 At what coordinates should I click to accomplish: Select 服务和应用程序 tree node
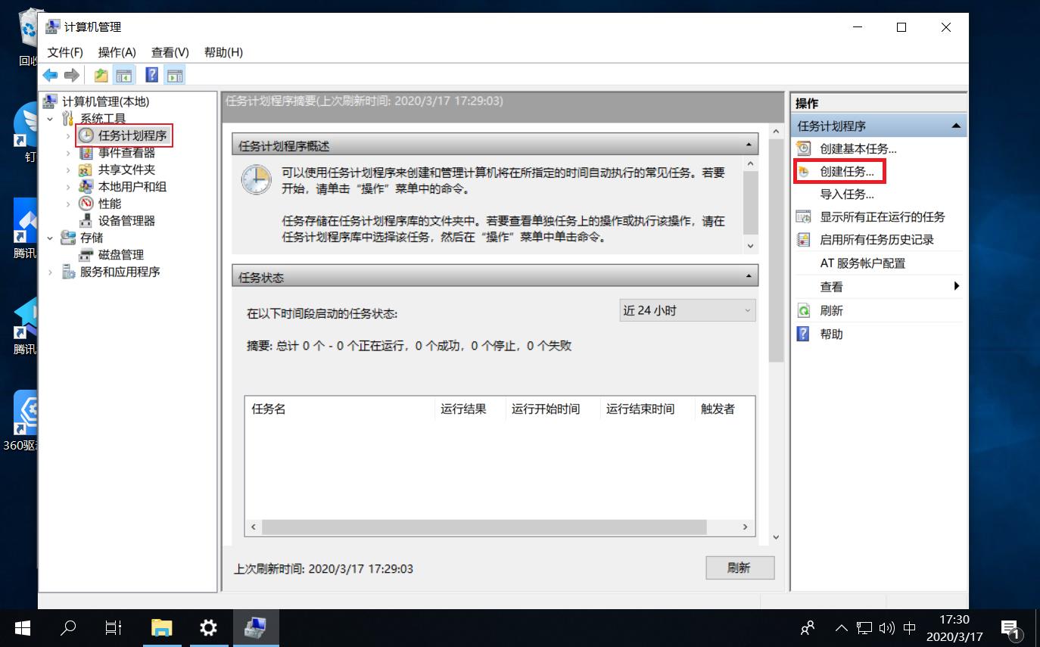120,272
